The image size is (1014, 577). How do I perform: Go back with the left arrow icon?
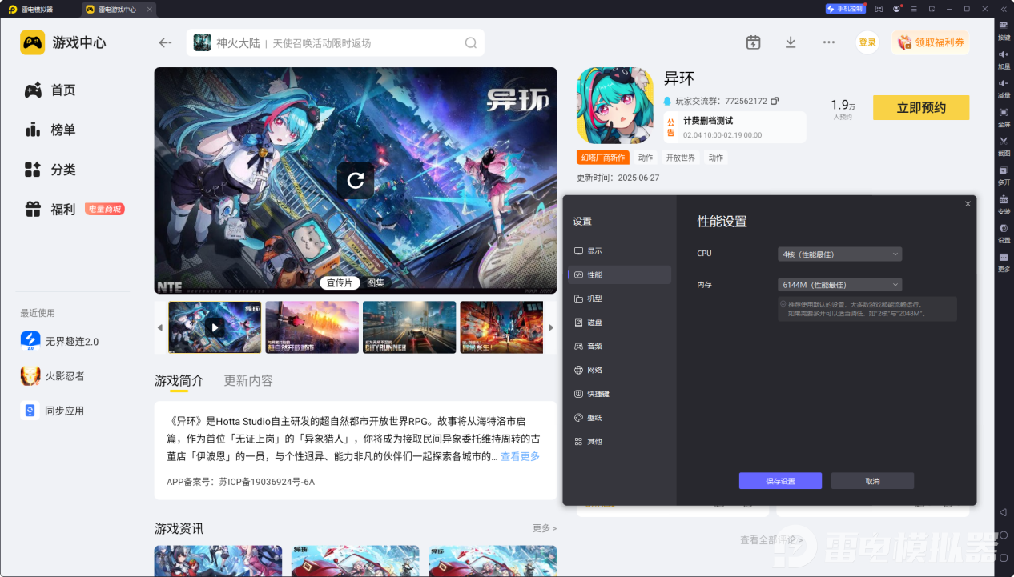coord(165,42)
